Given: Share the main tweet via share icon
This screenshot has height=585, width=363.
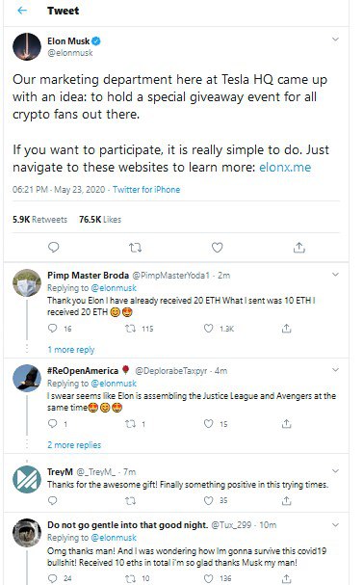Looking at the screenshot, I should pos(298,247).
